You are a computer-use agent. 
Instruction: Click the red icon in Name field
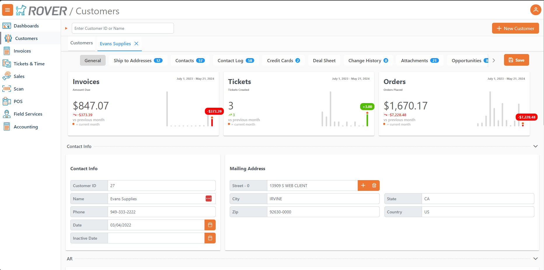(208, 199)
